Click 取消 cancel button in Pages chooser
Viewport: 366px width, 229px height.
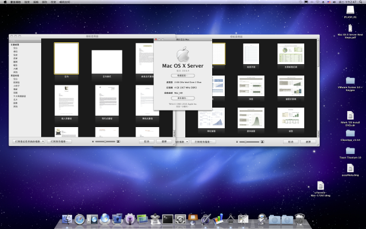pyautogui.click(x=146, y=141)
